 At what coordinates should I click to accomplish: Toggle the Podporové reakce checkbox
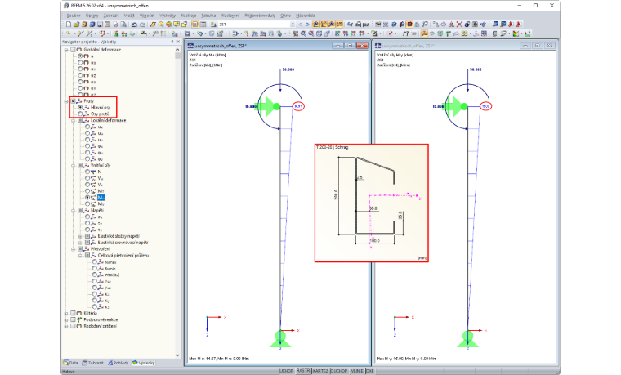point(73,319)
